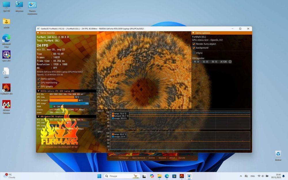288x180 pixels.
Task: Open the Windows Start menu
Action: click(99, 176)
